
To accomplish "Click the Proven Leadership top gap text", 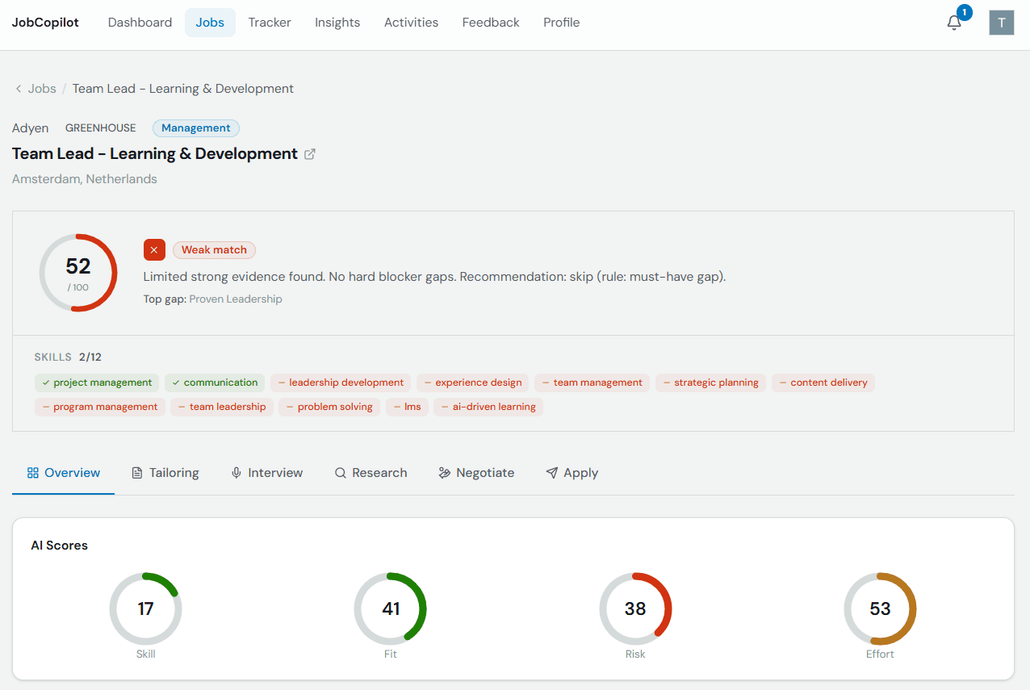I will coord(236,299).
